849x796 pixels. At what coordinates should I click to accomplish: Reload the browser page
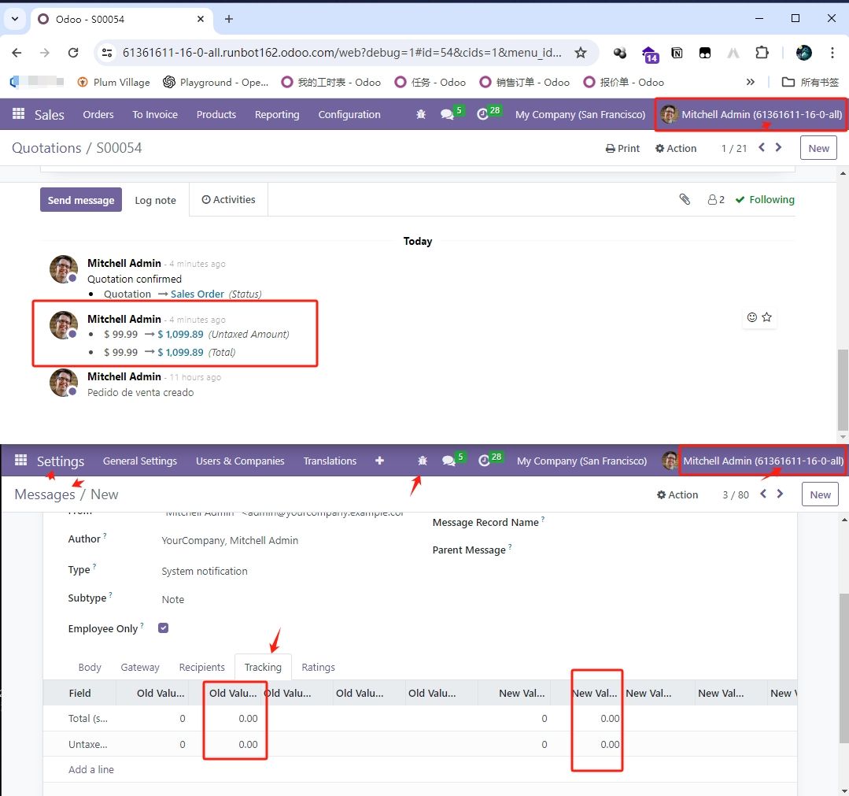73,53
